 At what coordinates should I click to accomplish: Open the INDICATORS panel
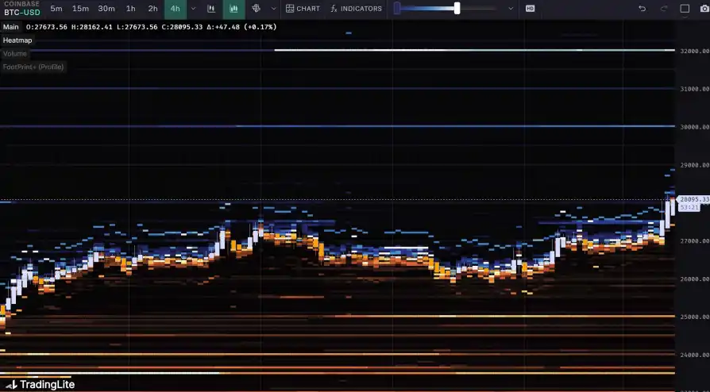[x=356, y=9]
